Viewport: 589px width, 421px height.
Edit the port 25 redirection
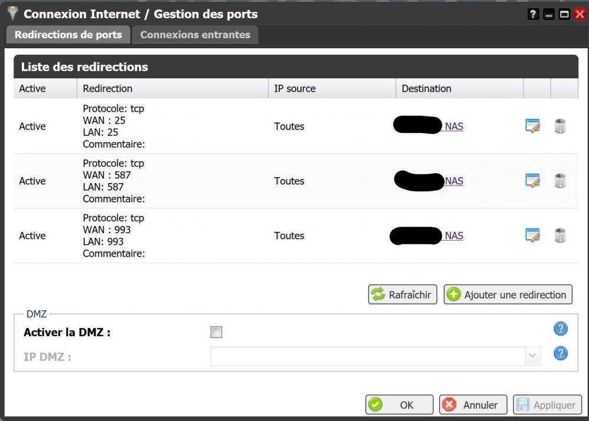532,126
